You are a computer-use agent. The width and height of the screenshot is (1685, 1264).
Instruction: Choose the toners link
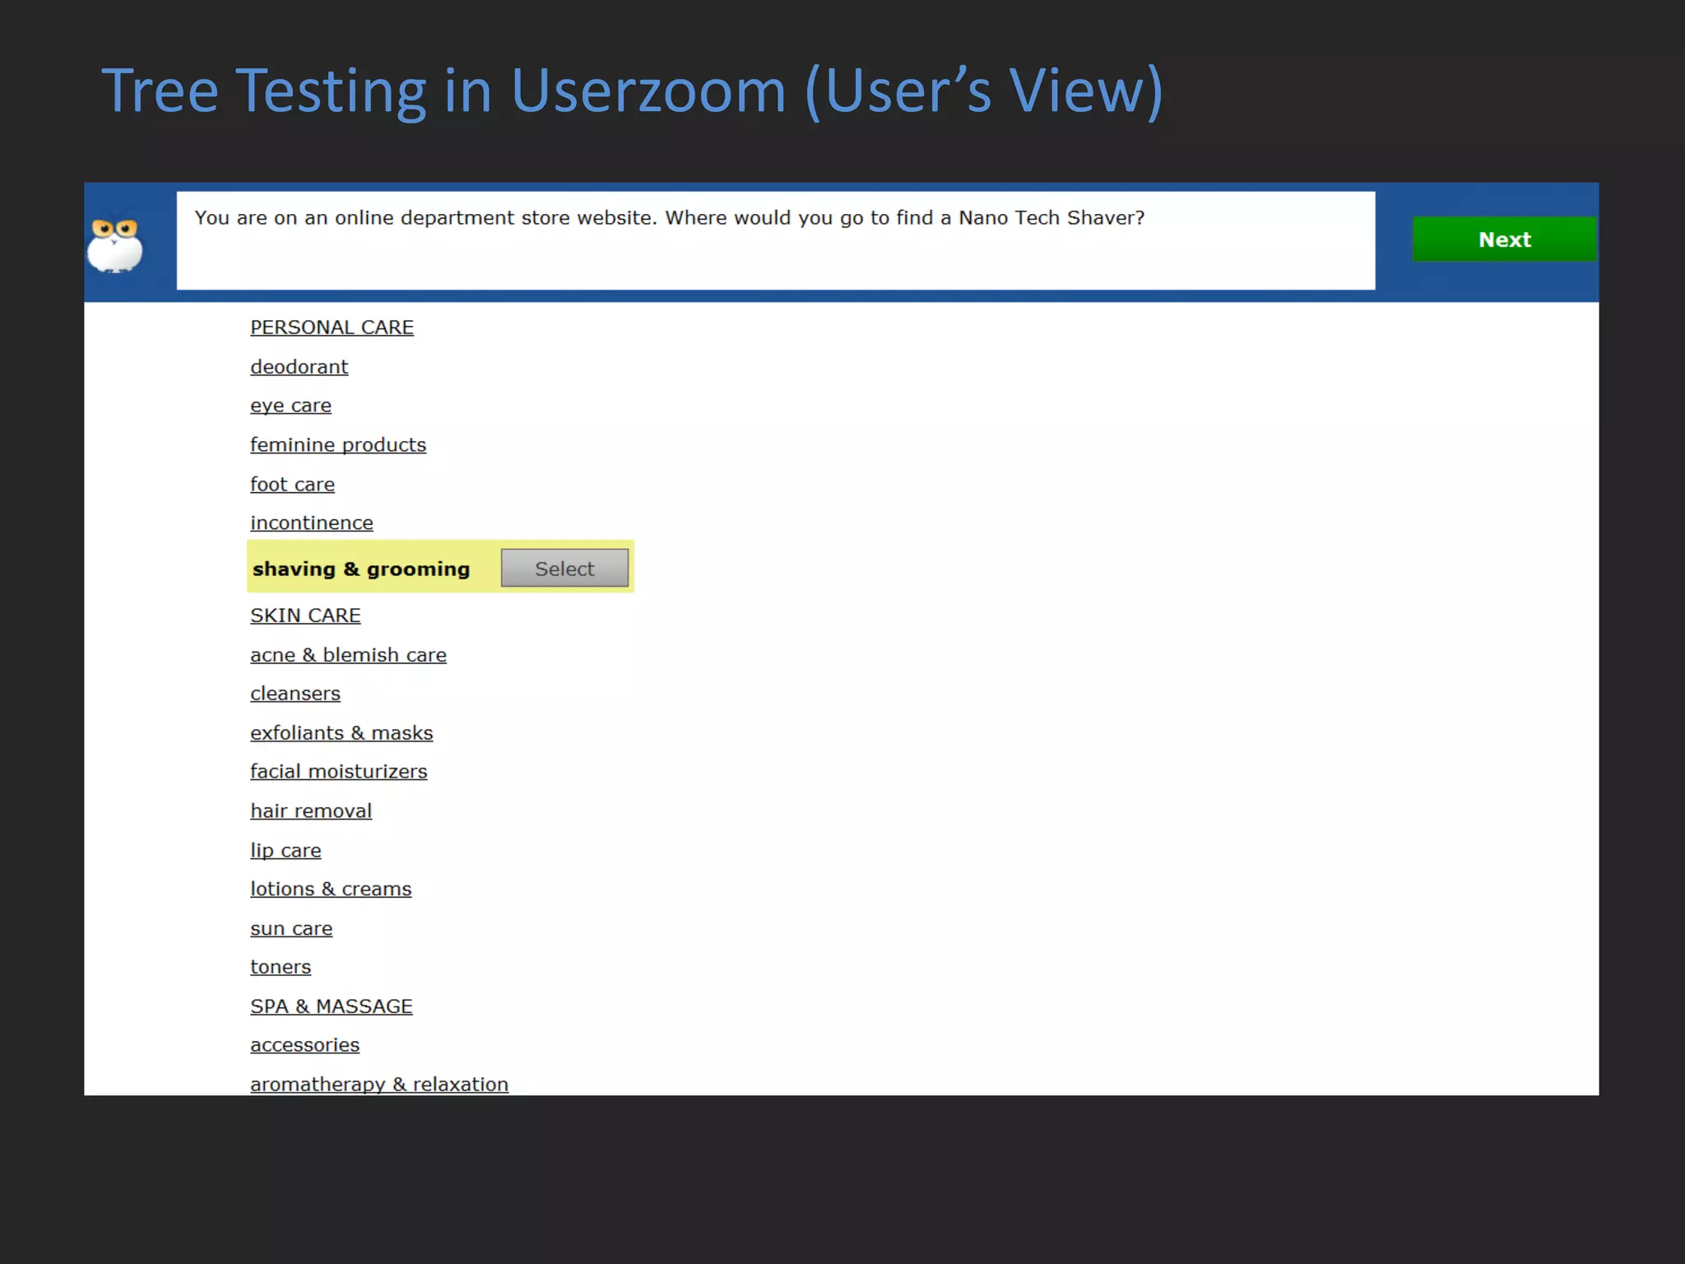click(281, 968)
